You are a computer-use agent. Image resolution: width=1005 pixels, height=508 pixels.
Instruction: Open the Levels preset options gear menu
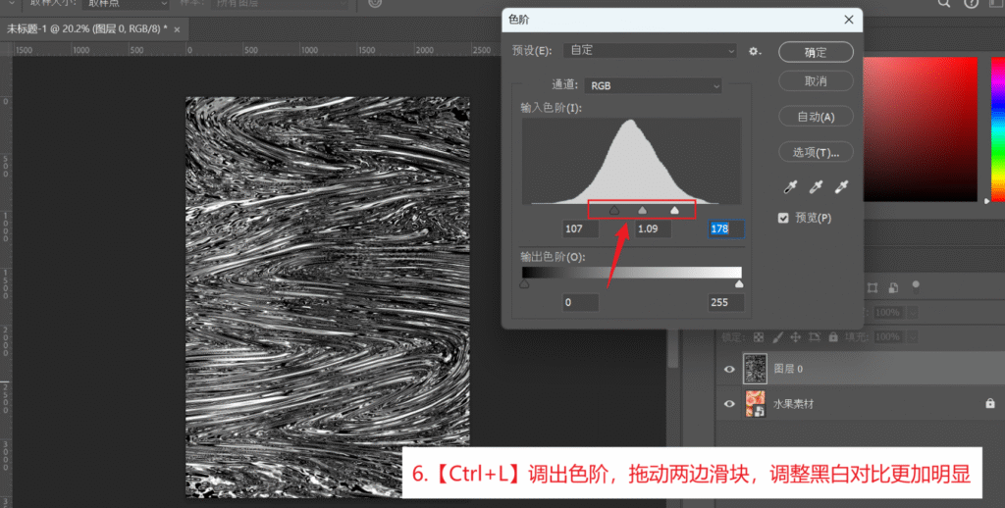755,51
